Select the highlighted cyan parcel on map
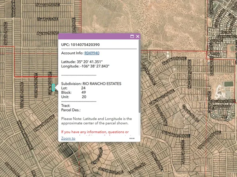Viewport: 237px width, 177px height. pos(53,88)
